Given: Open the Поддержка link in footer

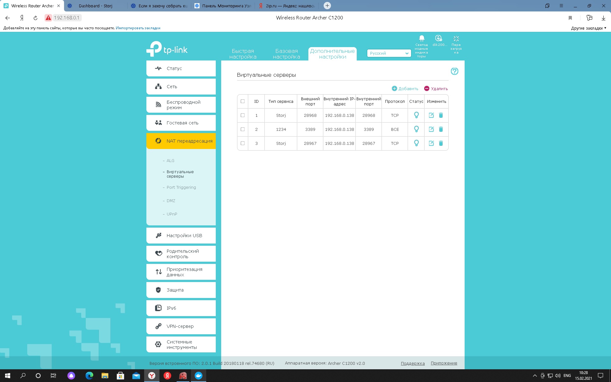Looking at the screenshot, I should [x=412, y=363].
